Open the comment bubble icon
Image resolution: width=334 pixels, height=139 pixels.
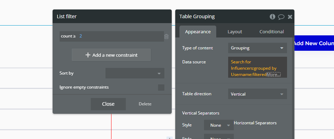[x=281, y=17]
